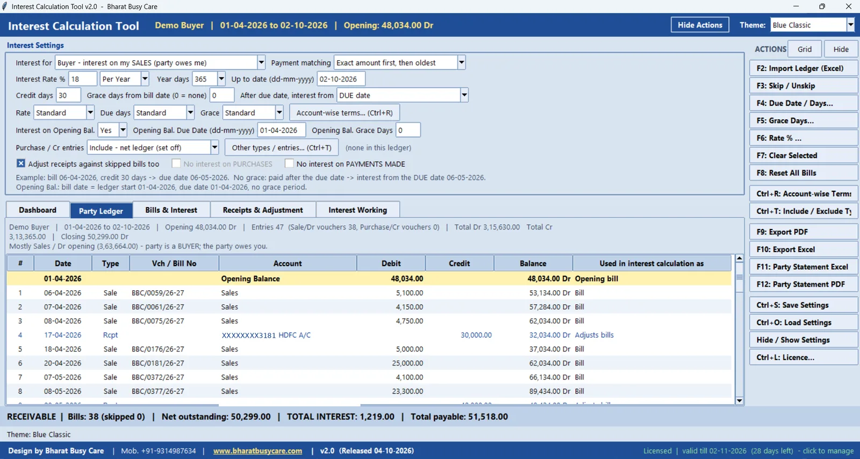Expand the Purchase / Cr entries dropdown
Image resolution: width=860 pixels, height=459 pixels.
[214, 147]
